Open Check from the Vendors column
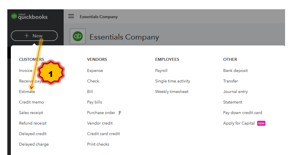This screenshot has width=288, height=155. click(x=93, y=81)
